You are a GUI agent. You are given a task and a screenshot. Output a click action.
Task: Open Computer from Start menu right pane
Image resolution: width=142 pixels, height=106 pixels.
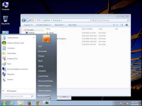(42, 71)
